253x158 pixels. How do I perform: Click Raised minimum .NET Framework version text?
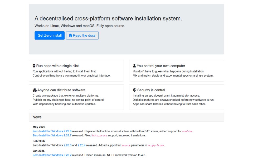click(115, 155)
